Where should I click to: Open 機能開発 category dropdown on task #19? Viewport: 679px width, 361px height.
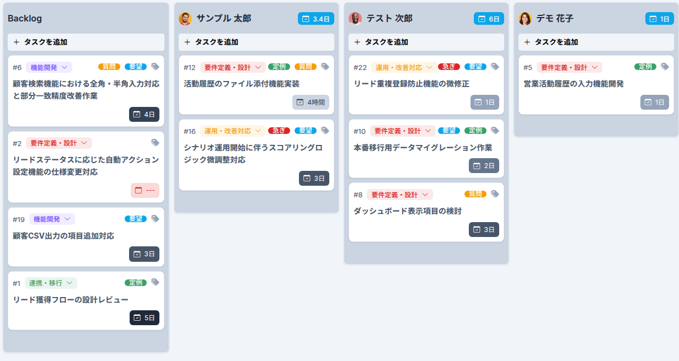[x=52, y=219]
